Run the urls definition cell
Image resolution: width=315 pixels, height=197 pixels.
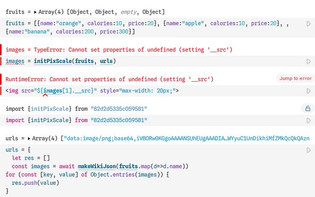click(x=309, y=150)
